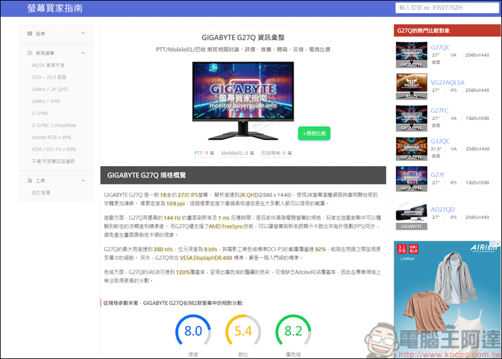Image resolution: width=502 pixels, height=359 pixels.
Task: Click the 螢幕買家指南 site title
Action: (x=55, y=8)
